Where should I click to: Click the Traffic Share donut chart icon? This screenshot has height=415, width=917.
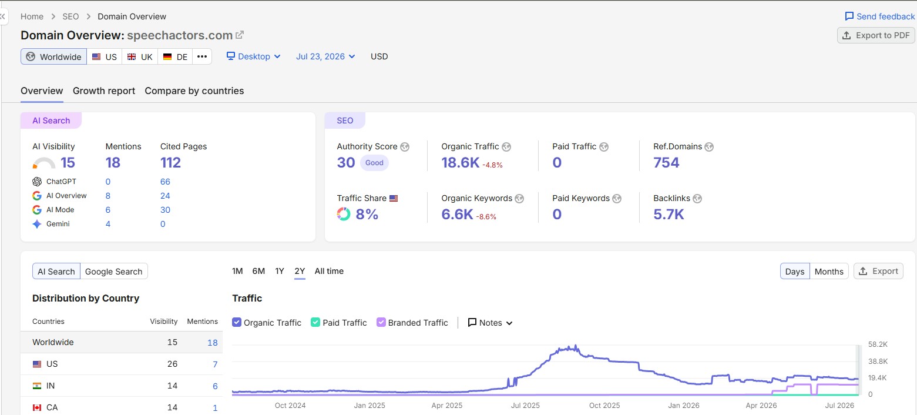tap(344, 214)
